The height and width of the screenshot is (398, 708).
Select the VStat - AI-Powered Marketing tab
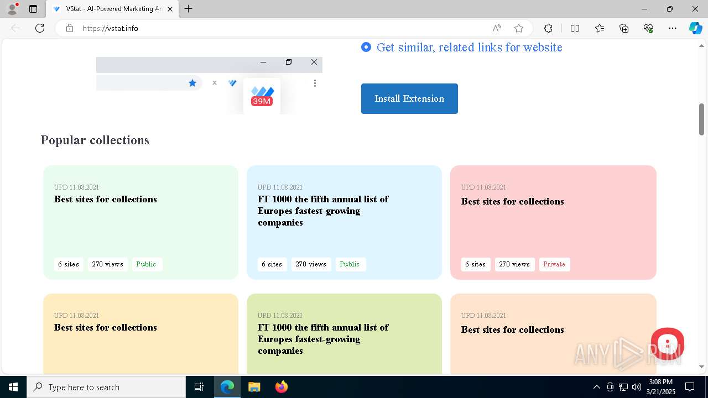(112, 9)
